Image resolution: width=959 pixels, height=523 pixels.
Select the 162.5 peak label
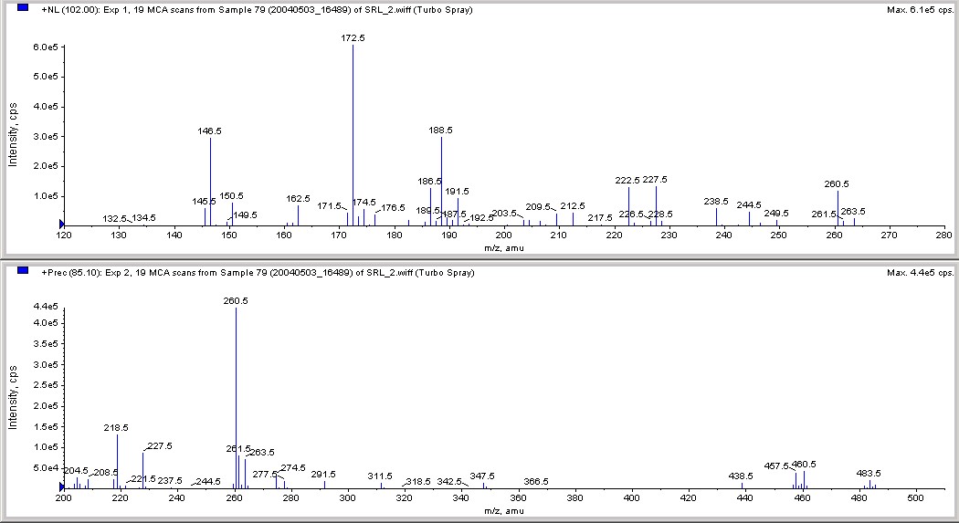[298, 199]
